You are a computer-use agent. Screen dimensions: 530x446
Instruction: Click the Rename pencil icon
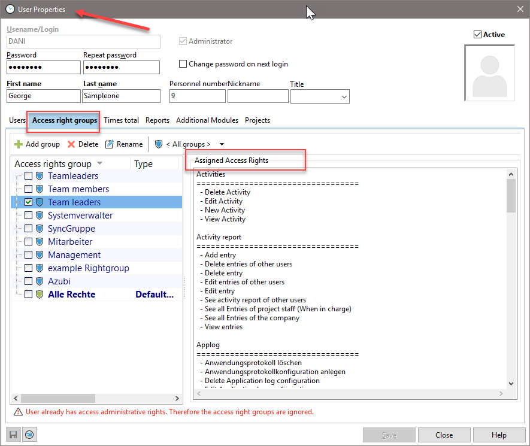point(110,144)
